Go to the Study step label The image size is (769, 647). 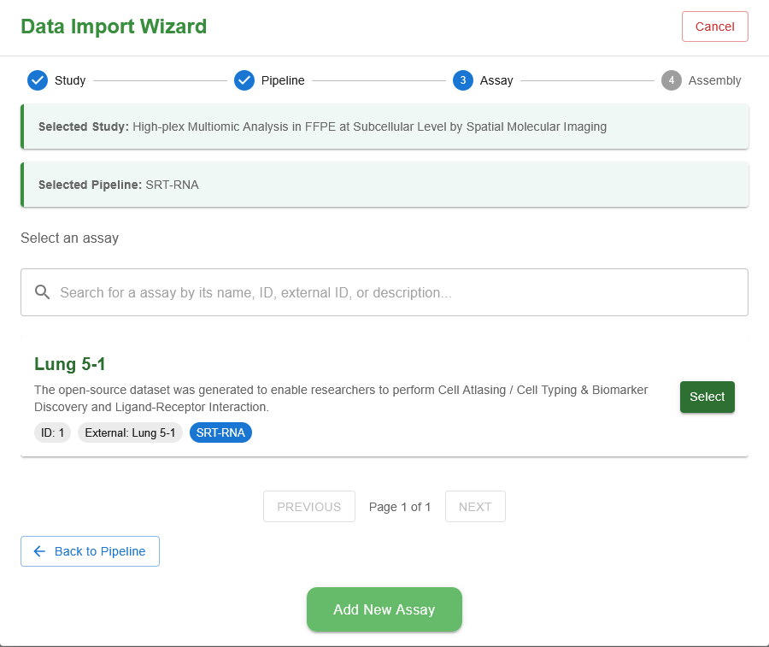coord(70,80)
